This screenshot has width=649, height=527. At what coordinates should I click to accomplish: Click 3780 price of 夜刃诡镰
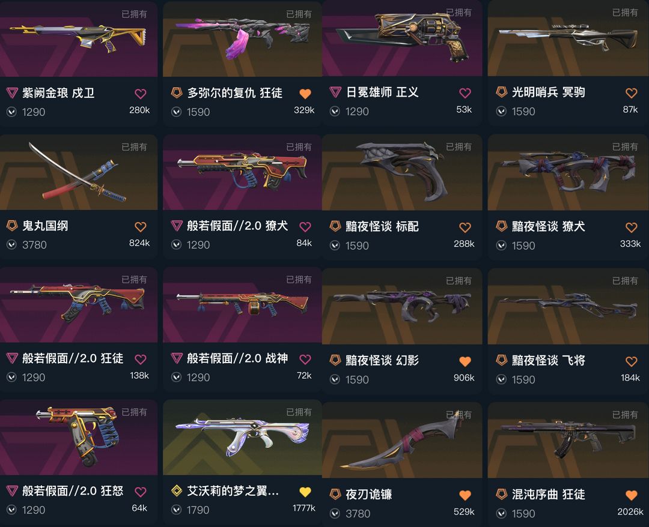coord(358,514)
